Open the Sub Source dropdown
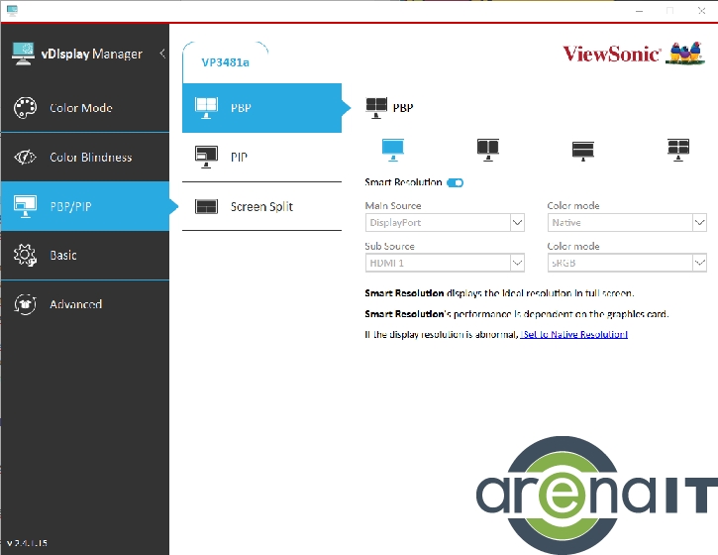Screen dimensions: 718x555 pyautogui.click(x=445, y=263)
